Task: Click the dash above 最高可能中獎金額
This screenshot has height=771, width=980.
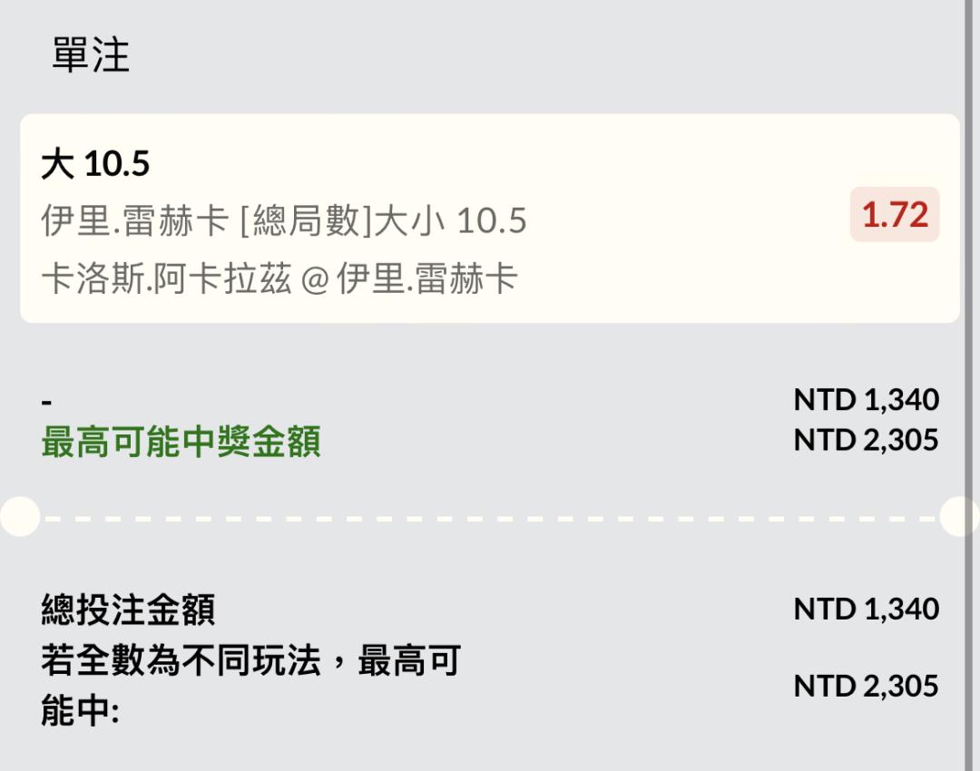Action: [47, 402]
